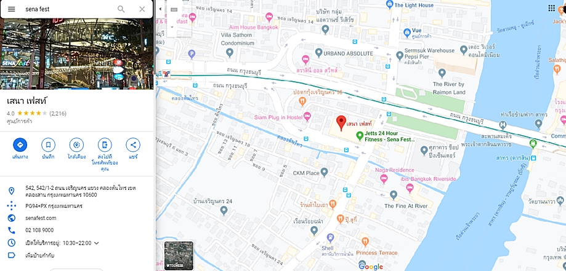Click the blue directions (เส้นทาง) icon
Viewport: 566px width, 271px height.
[20, 145]
